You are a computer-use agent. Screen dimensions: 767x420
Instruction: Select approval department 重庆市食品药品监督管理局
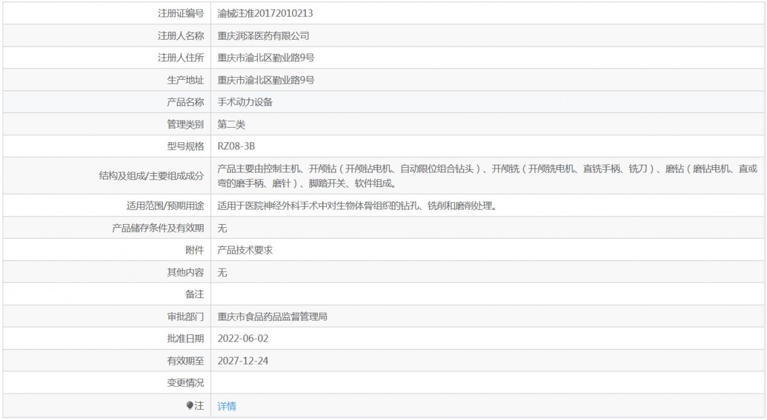point(273,317)
